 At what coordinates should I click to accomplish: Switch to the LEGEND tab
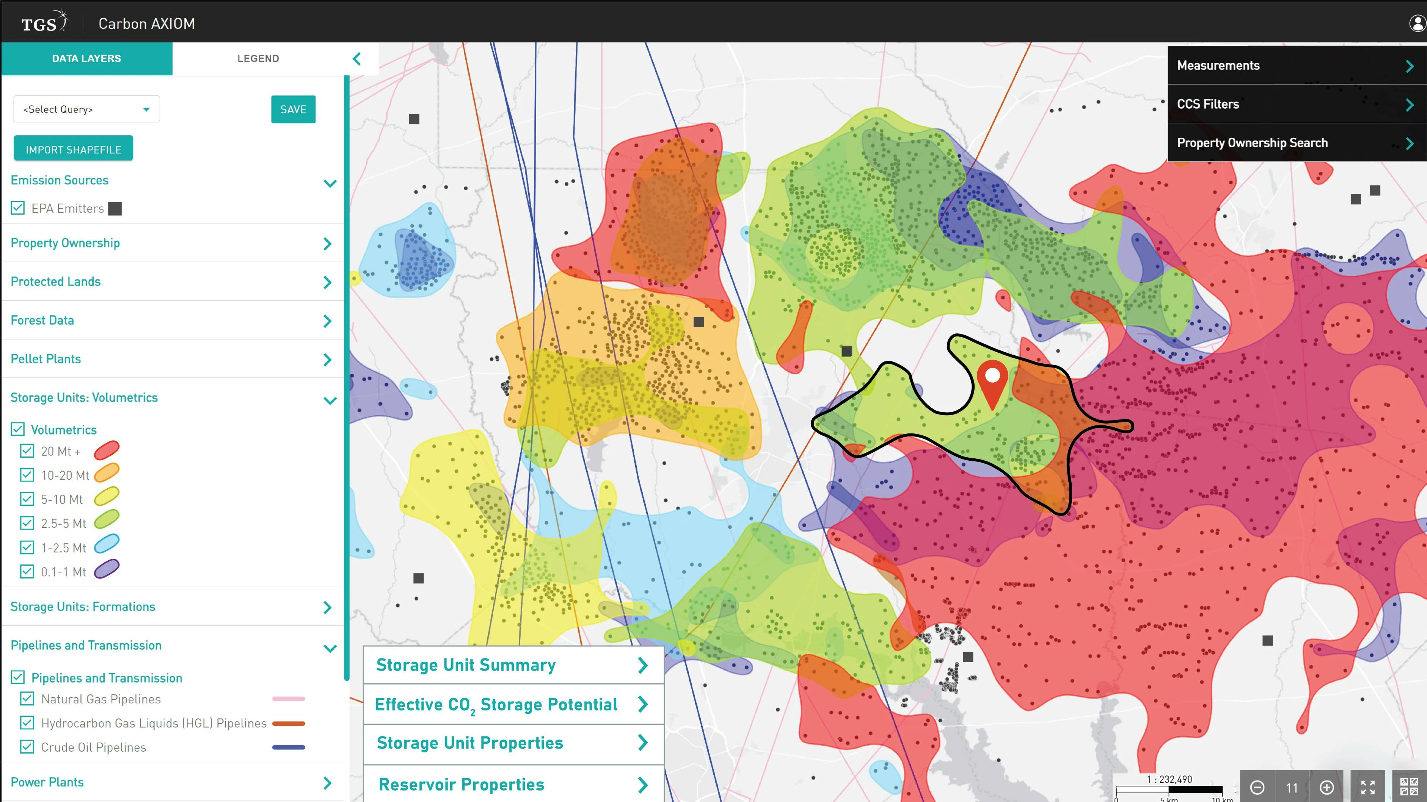coord(258,58)
